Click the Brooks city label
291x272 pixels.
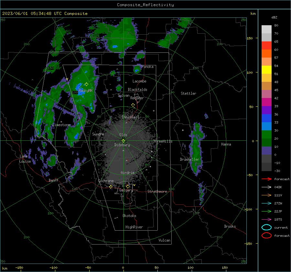[230, 226]
